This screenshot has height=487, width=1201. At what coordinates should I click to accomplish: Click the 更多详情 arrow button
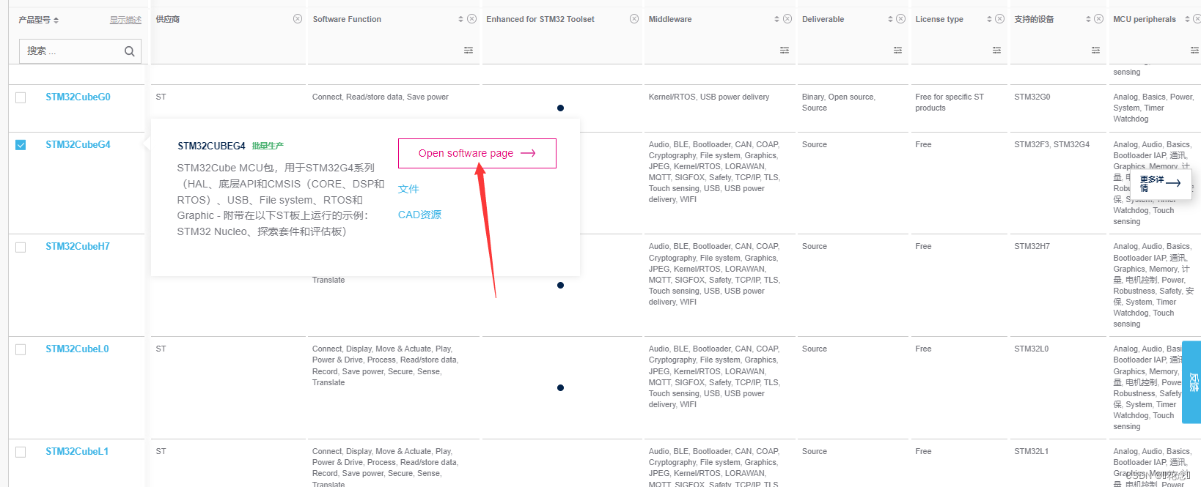click(x=1161, y=183)
